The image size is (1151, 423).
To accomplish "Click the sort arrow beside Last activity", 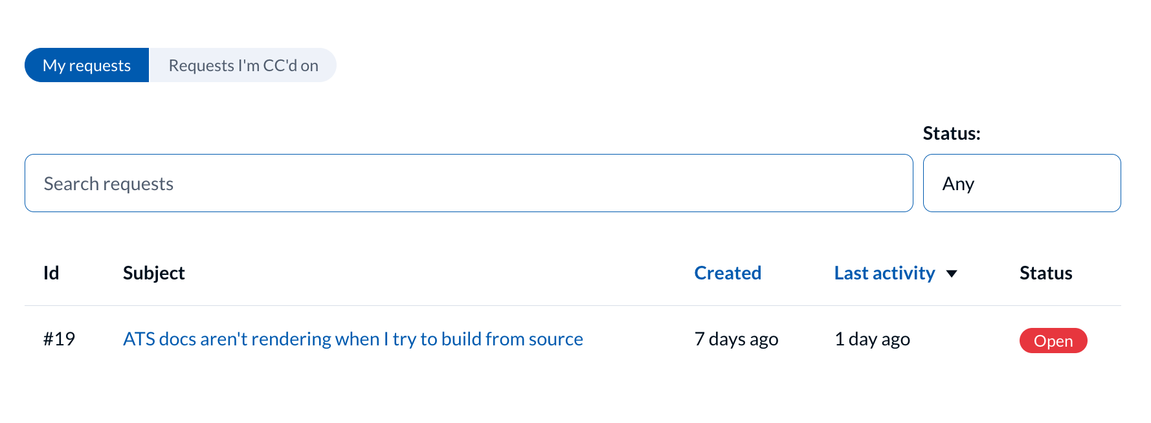I will [952, 274].
